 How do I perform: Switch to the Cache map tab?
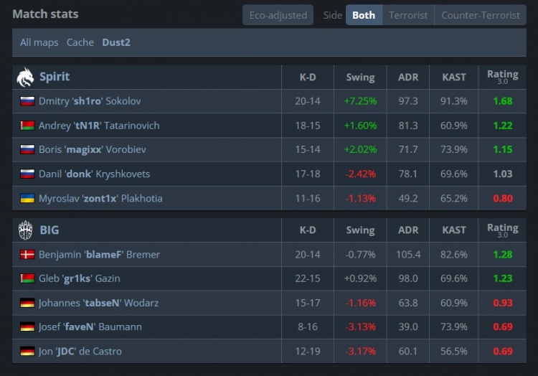(x=80, y=42)
